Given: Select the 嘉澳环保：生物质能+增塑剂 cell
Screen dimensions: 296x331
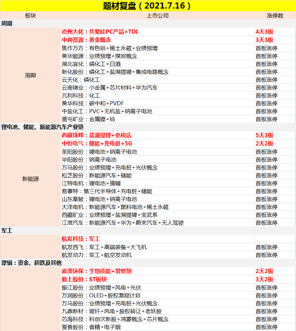Looking at the screenshot, I should coord(157,271).
